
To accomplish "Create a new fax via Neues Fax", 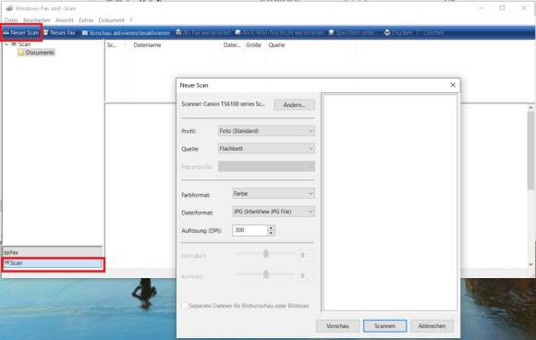I will point(59,33).
